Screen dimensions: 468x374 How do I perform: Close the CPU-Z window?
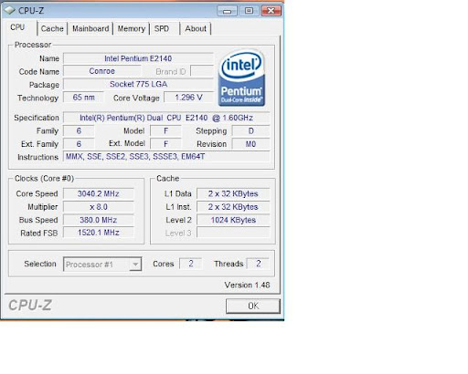coord(271,11)
